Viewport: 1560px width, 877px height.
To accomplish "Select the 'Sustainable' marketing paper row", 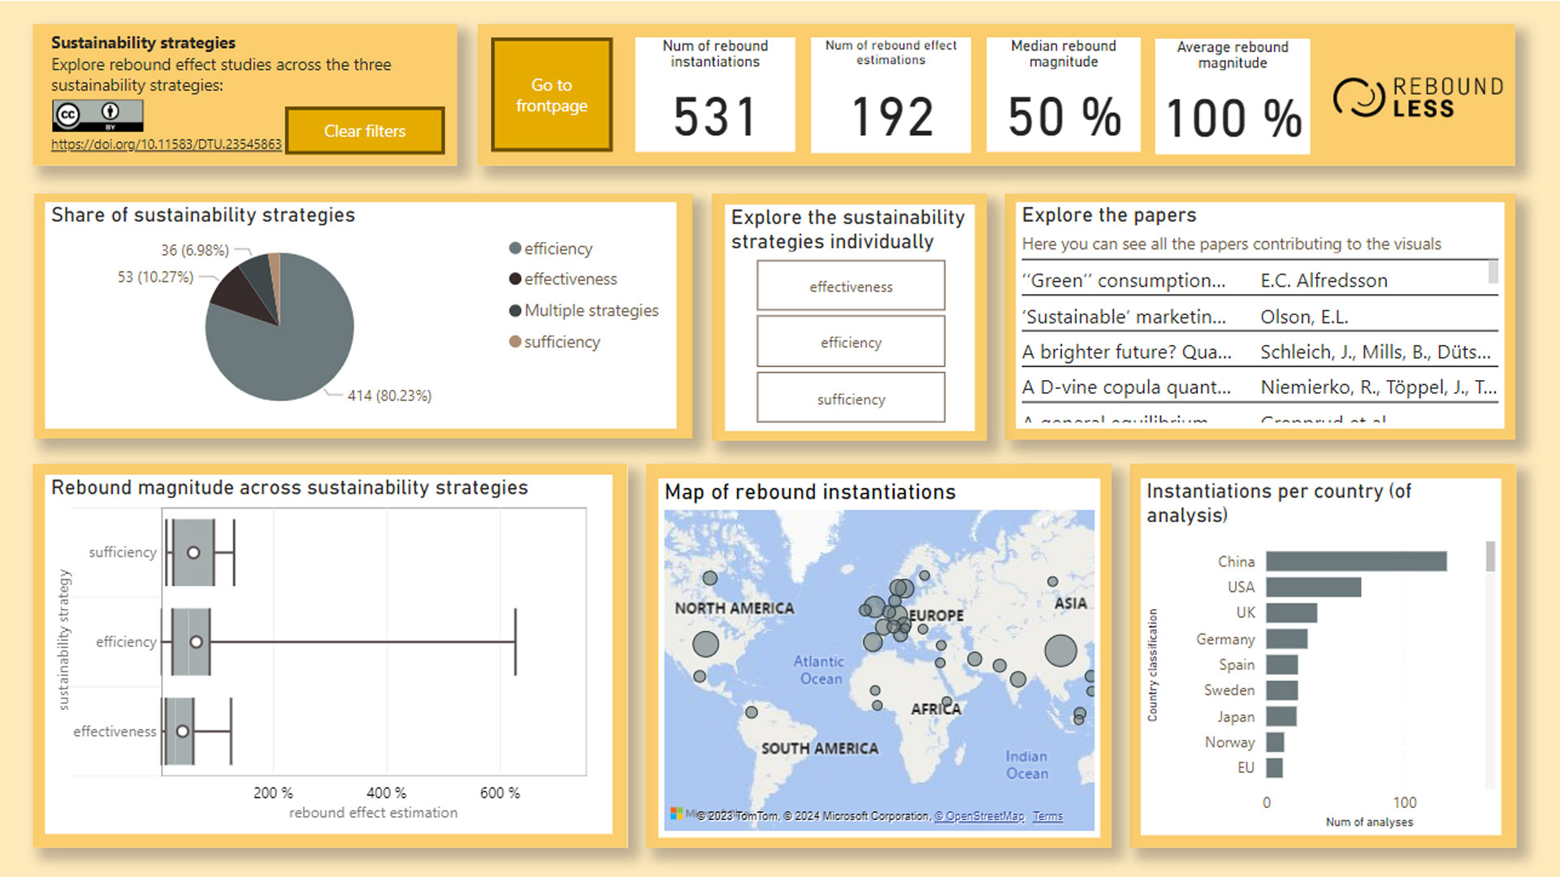I will [1259, 316].
